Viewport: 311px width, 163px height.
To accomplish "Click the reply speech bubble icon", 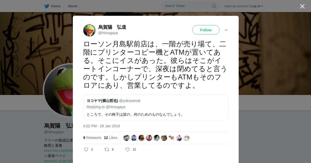I will click(x=86, y=150).
